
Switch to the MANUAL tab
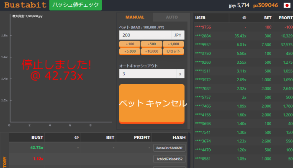point(135,17)
